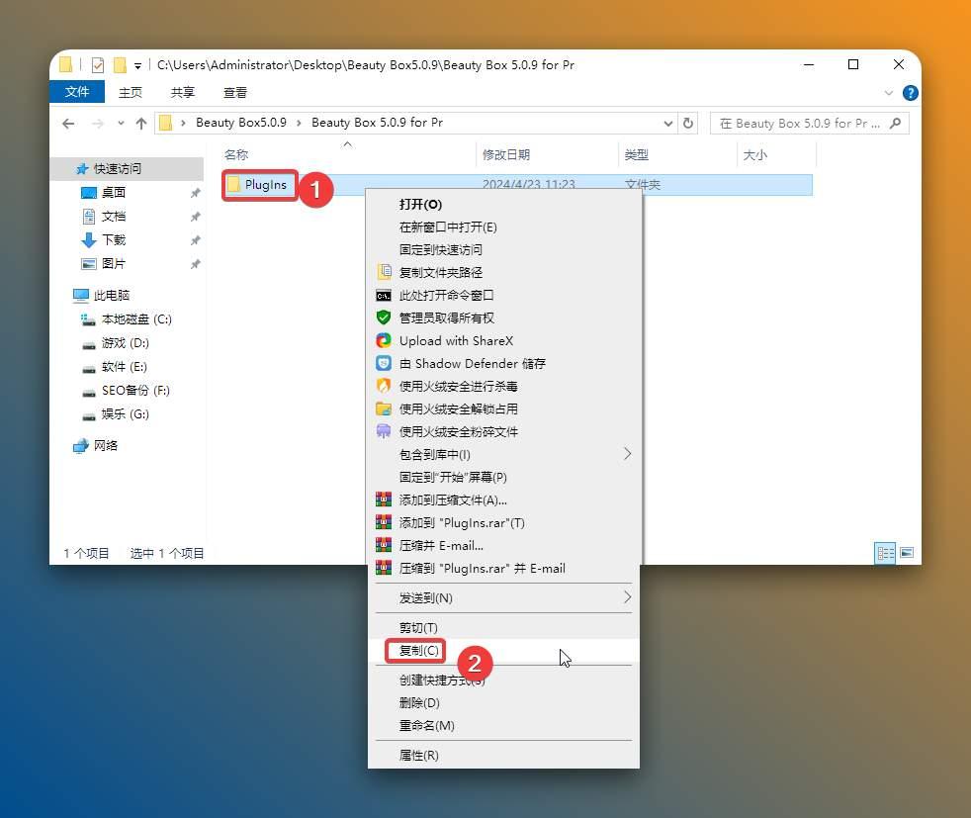Click Beauty Box 5.0.9 for Pr breadcrumb
Image resolution: width=971 pixels, height=818 pixels.
(x=377, y=123)
